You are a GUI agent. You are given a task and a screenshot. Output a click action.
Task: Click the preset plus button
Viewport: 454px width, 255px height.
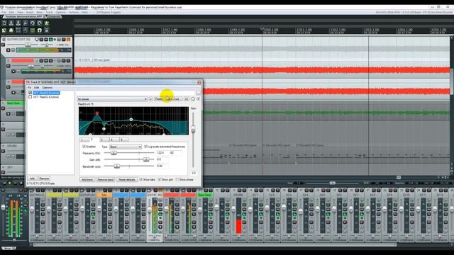[151, 99]
